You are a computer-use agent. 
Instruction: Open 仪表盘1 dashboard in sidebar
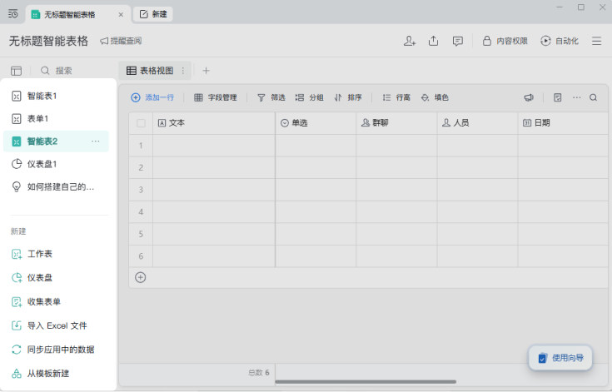pos(57,164)
